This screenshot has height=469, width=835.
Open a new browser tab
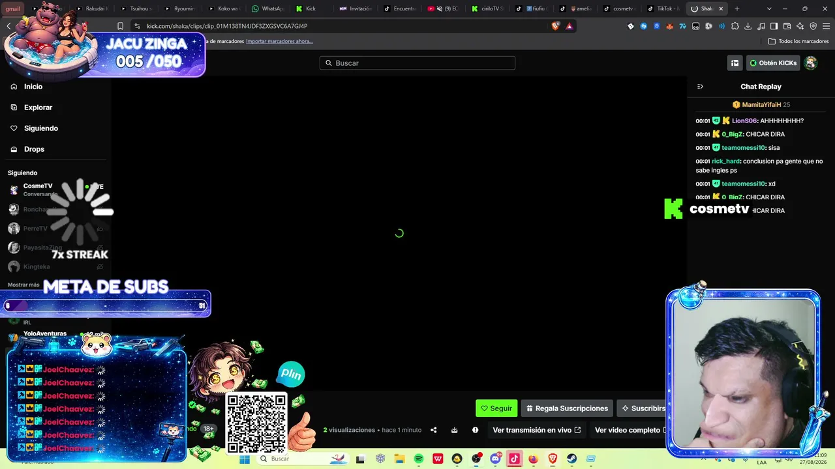coord(737,8)
